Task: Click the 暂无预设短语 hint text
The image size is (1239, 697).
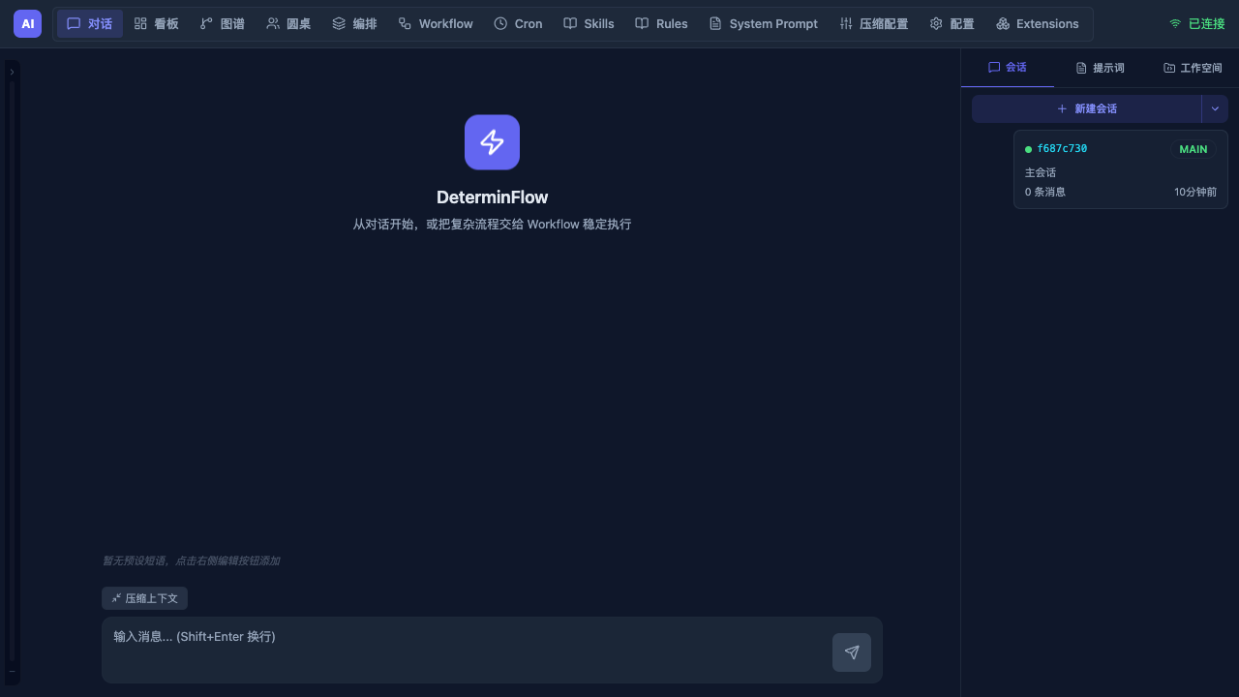Action: [191, 561]
